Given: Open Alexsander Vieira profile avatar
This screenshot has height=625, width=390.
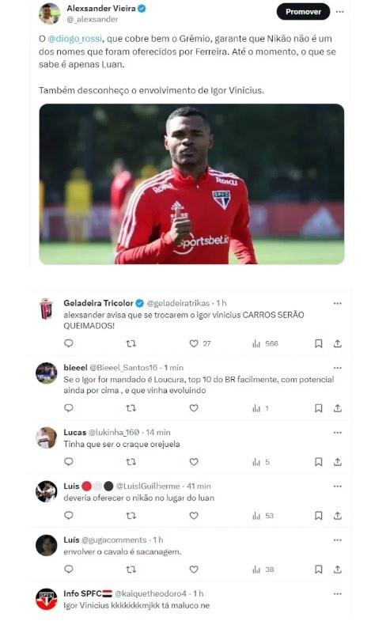Looking at the screenshot, I should (49, 13).
